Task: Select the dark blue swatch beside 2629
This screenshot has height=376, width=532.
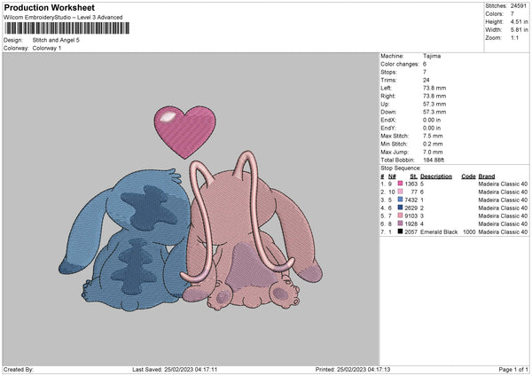Action: (400, 208)
